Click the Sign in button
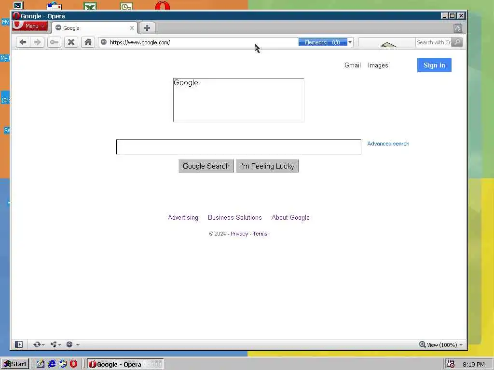This screenshot has width=494, height=370. pyautogui.click(x=434, y=65)
